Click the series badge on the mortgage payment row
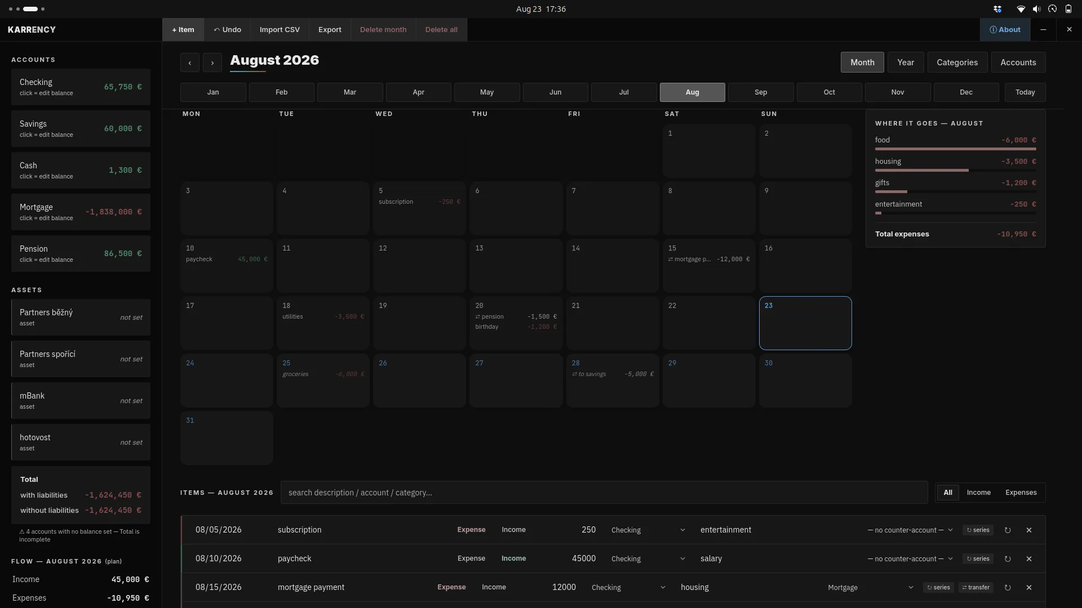Image resolution: width=1082 pixels, height=608 pixels. [x=938, y=588]
